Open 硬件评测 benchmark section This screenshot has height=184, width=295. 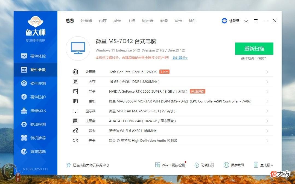coord(35,83)
